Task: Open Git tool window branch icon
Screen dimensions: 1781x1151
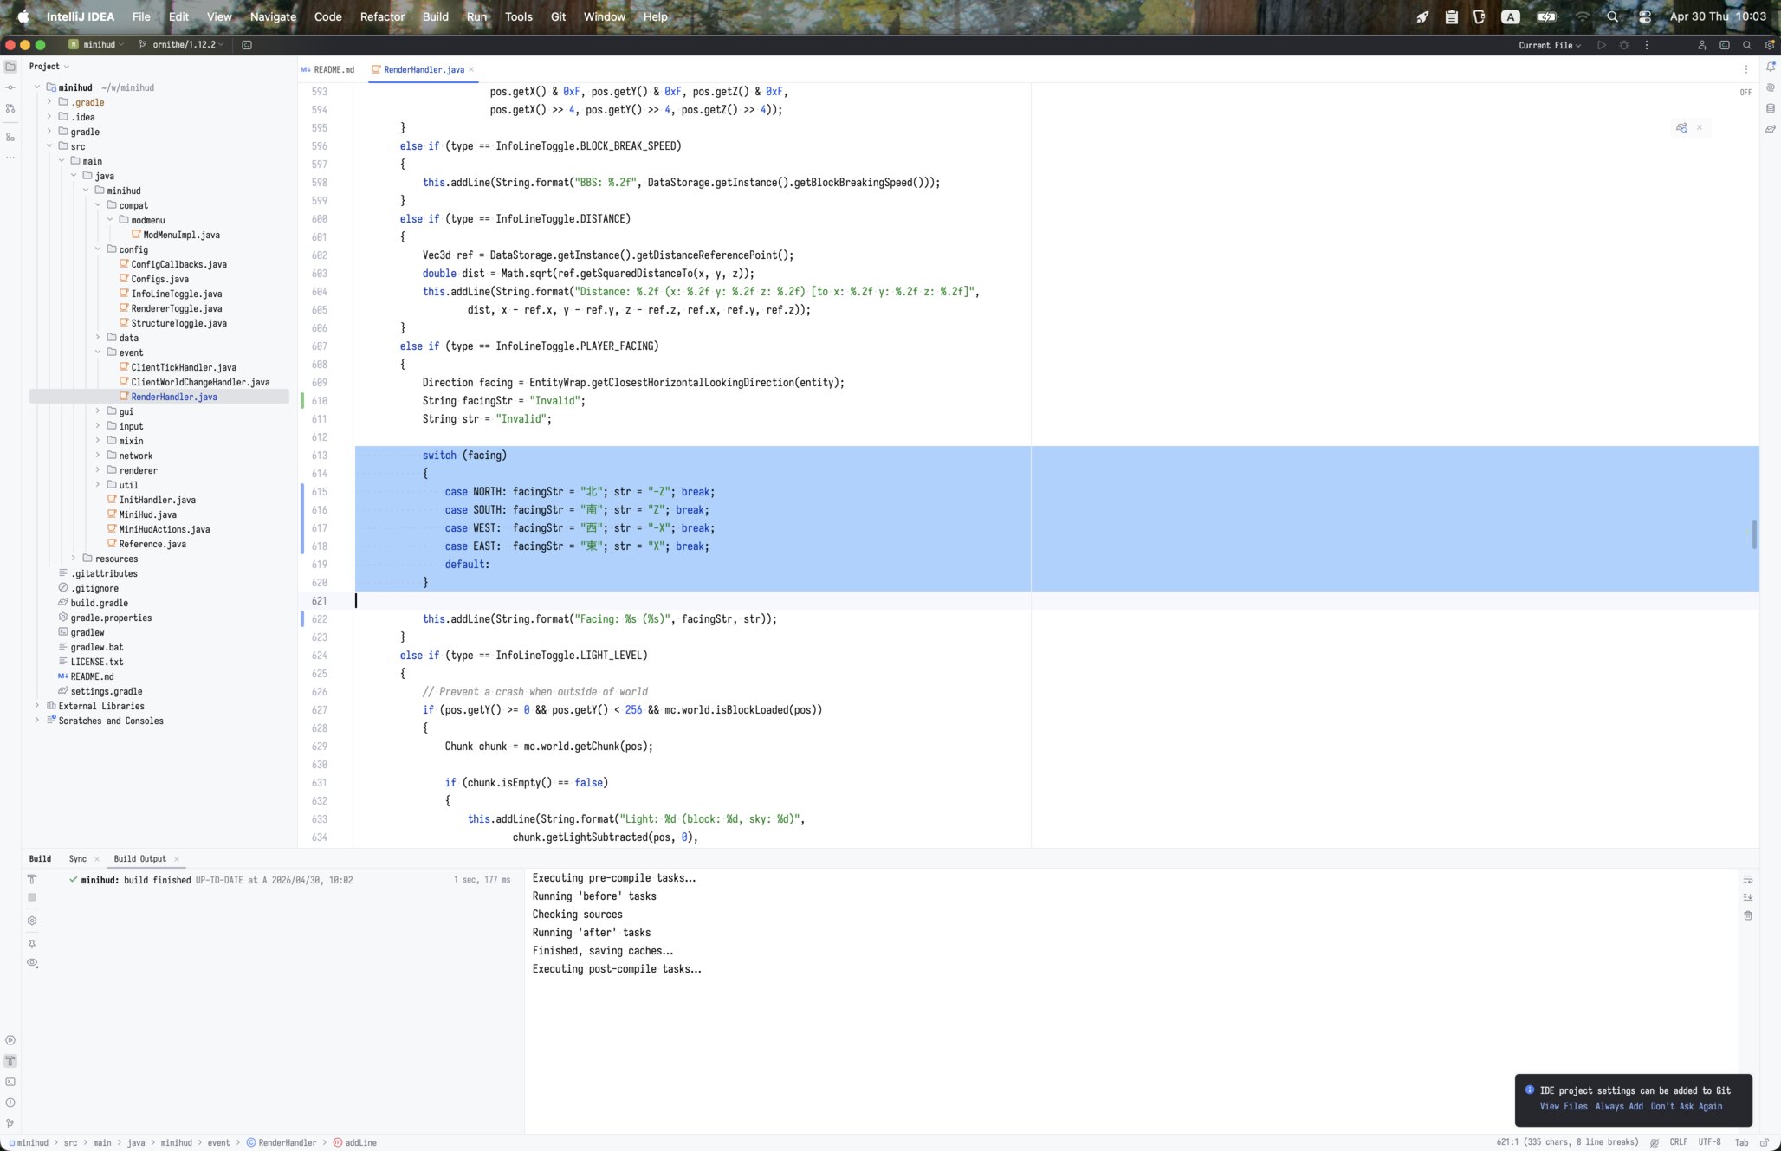Action: [x=10, y=1123]
